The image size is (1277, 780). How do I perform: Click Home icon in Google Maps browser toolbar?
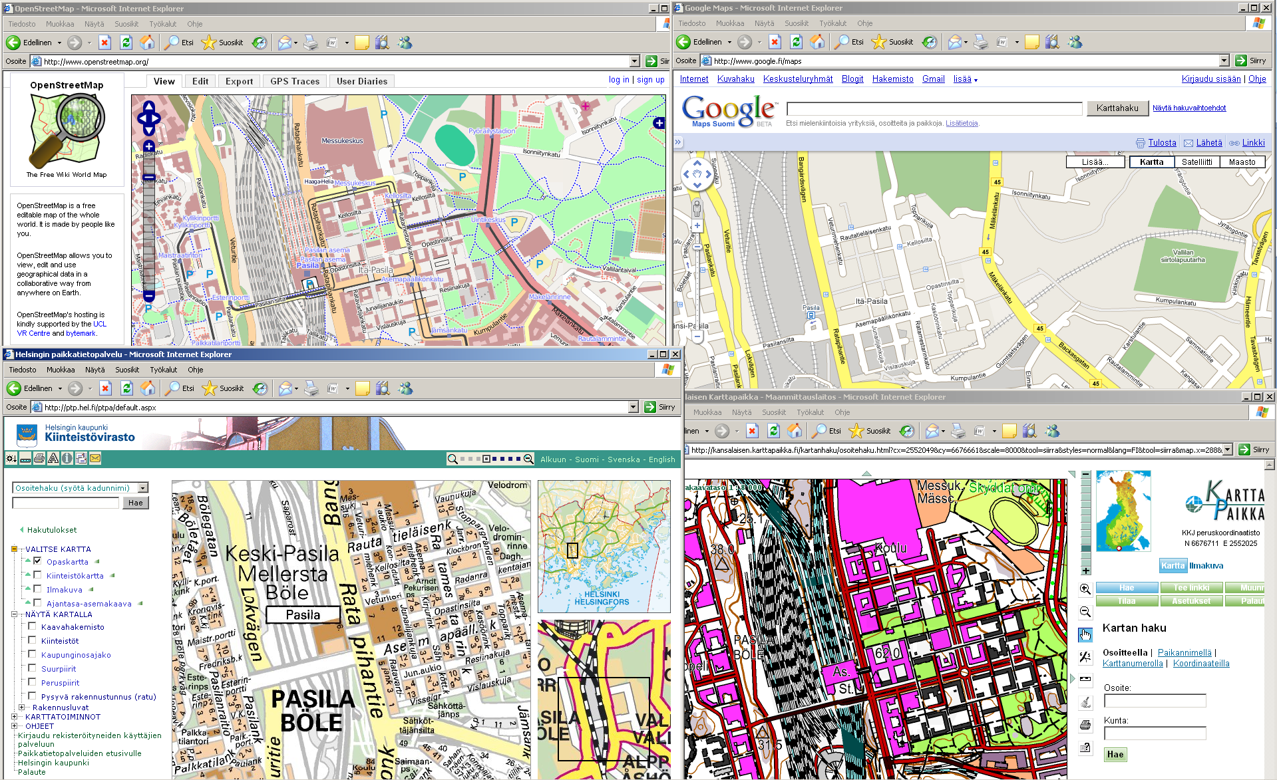pos(817,42)
